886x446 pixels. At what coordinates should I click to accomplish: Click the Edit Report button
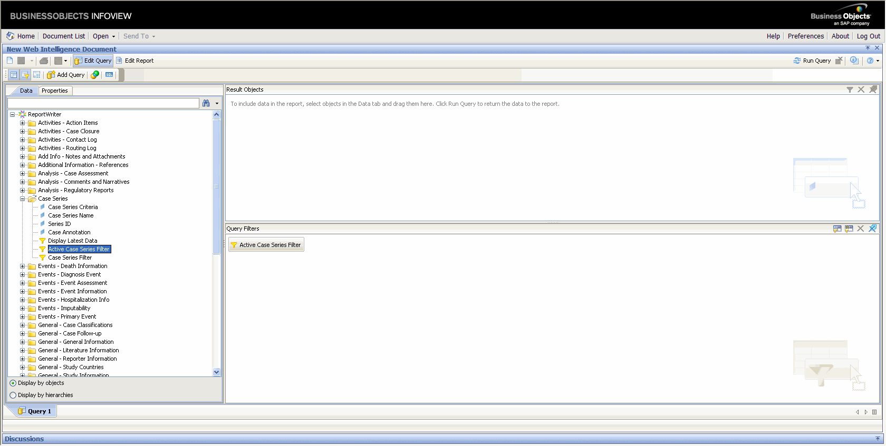click(x=135, y=61)
